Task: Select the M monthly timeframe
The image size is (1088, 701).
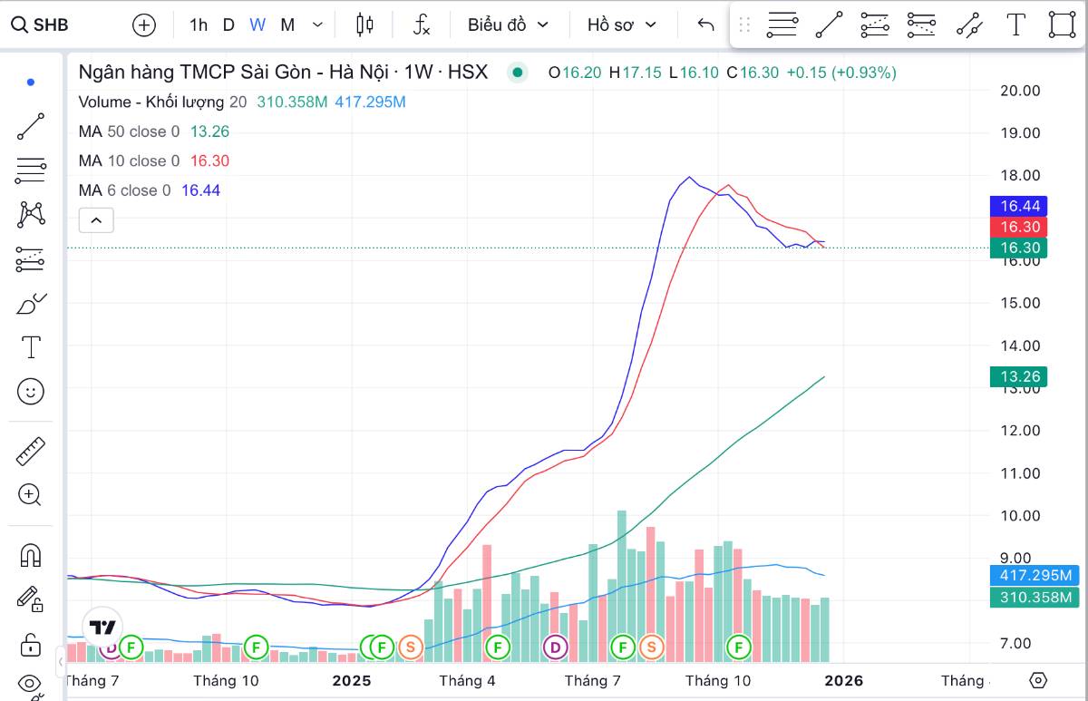Action: 287,25
